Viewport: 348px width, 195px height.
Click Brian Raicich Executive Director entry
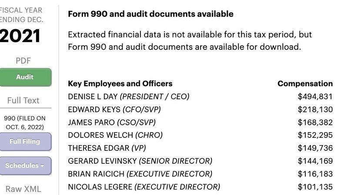click(x=140, y=174)
